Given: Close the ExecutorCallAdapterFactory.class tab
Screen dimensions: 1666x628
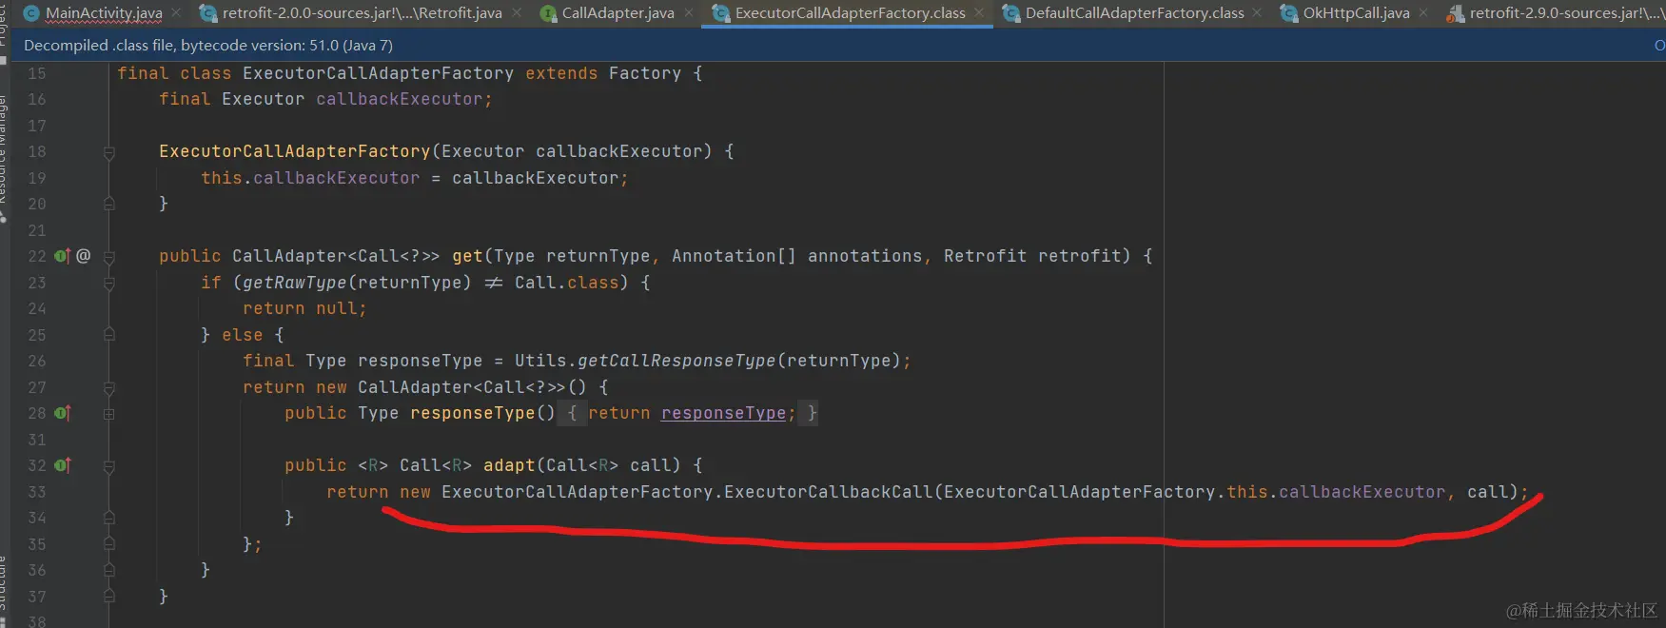Looking at the screenshot, I should [979, 13].
